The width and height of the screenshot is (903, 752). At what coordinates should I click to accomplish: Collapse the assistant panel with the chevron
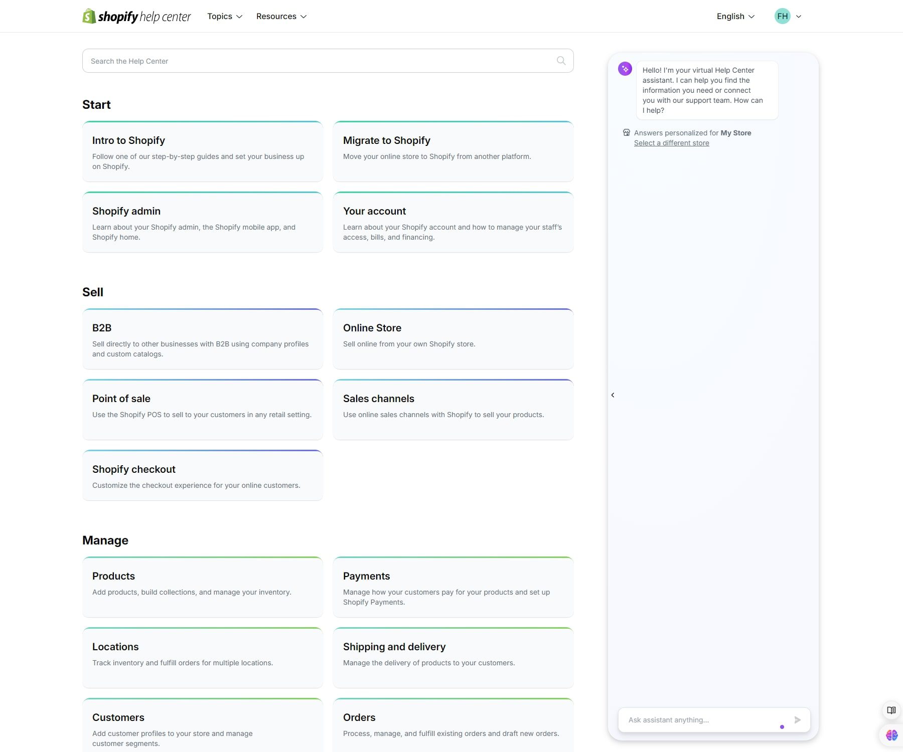pos(613,395)
